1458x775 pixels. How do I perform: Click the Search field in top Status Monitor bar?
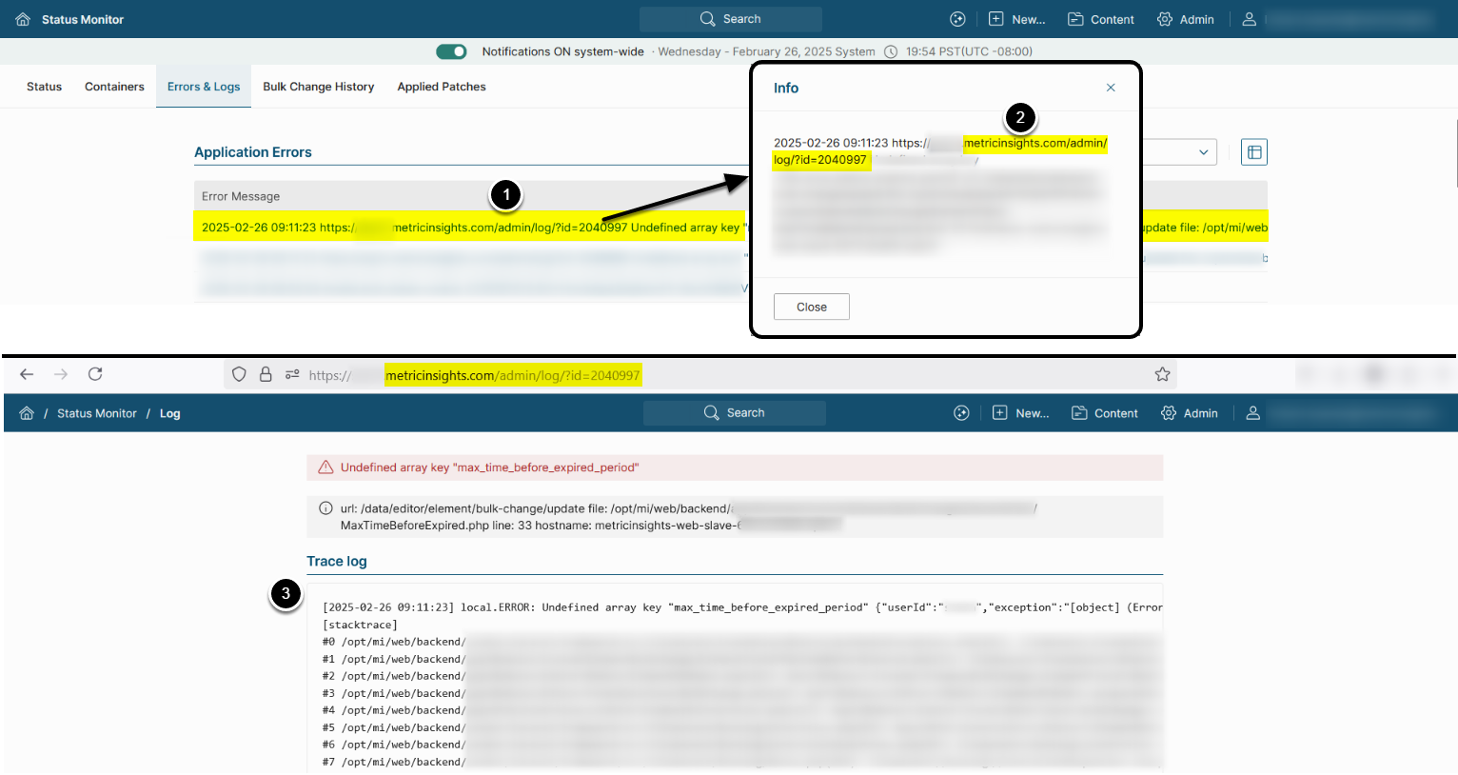click(x=731, y=19)
